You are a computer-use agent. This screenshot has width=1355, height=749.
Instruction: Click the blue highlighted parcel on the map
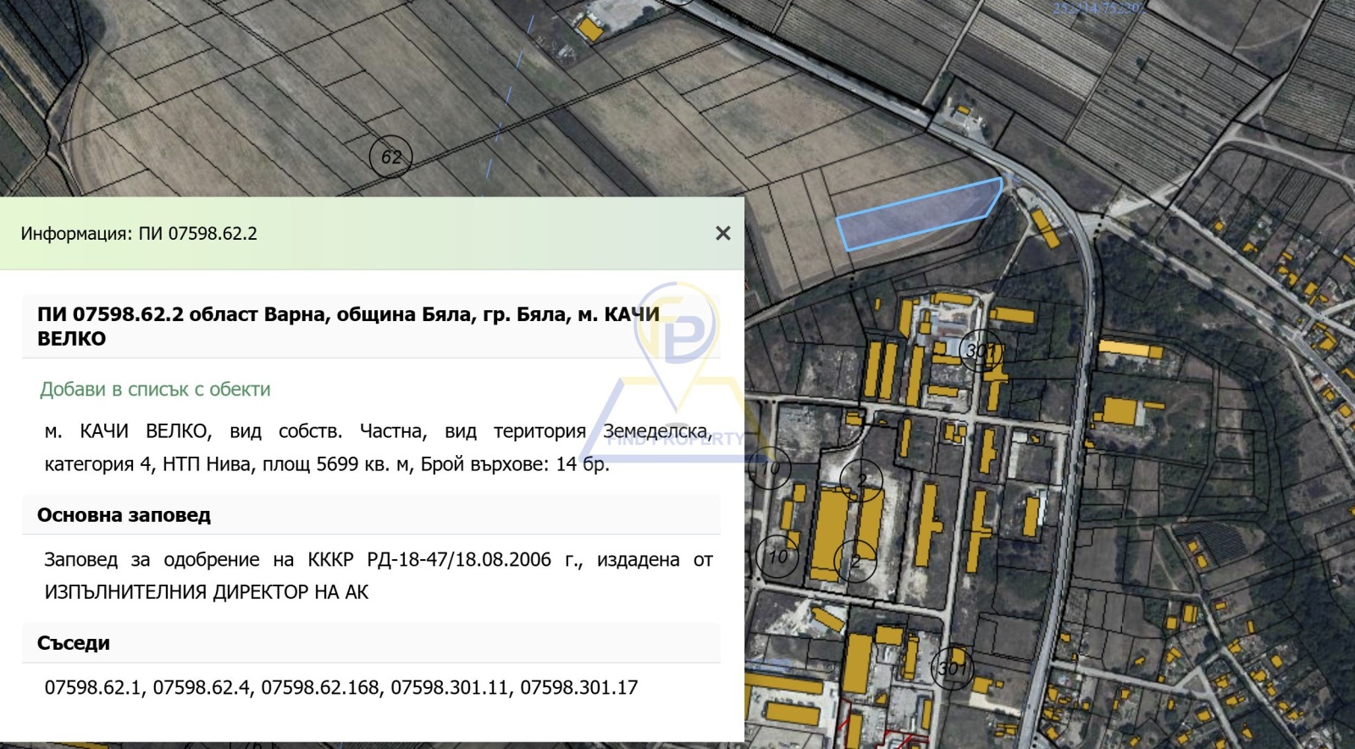pyautogui.click(x=919, y=215)
